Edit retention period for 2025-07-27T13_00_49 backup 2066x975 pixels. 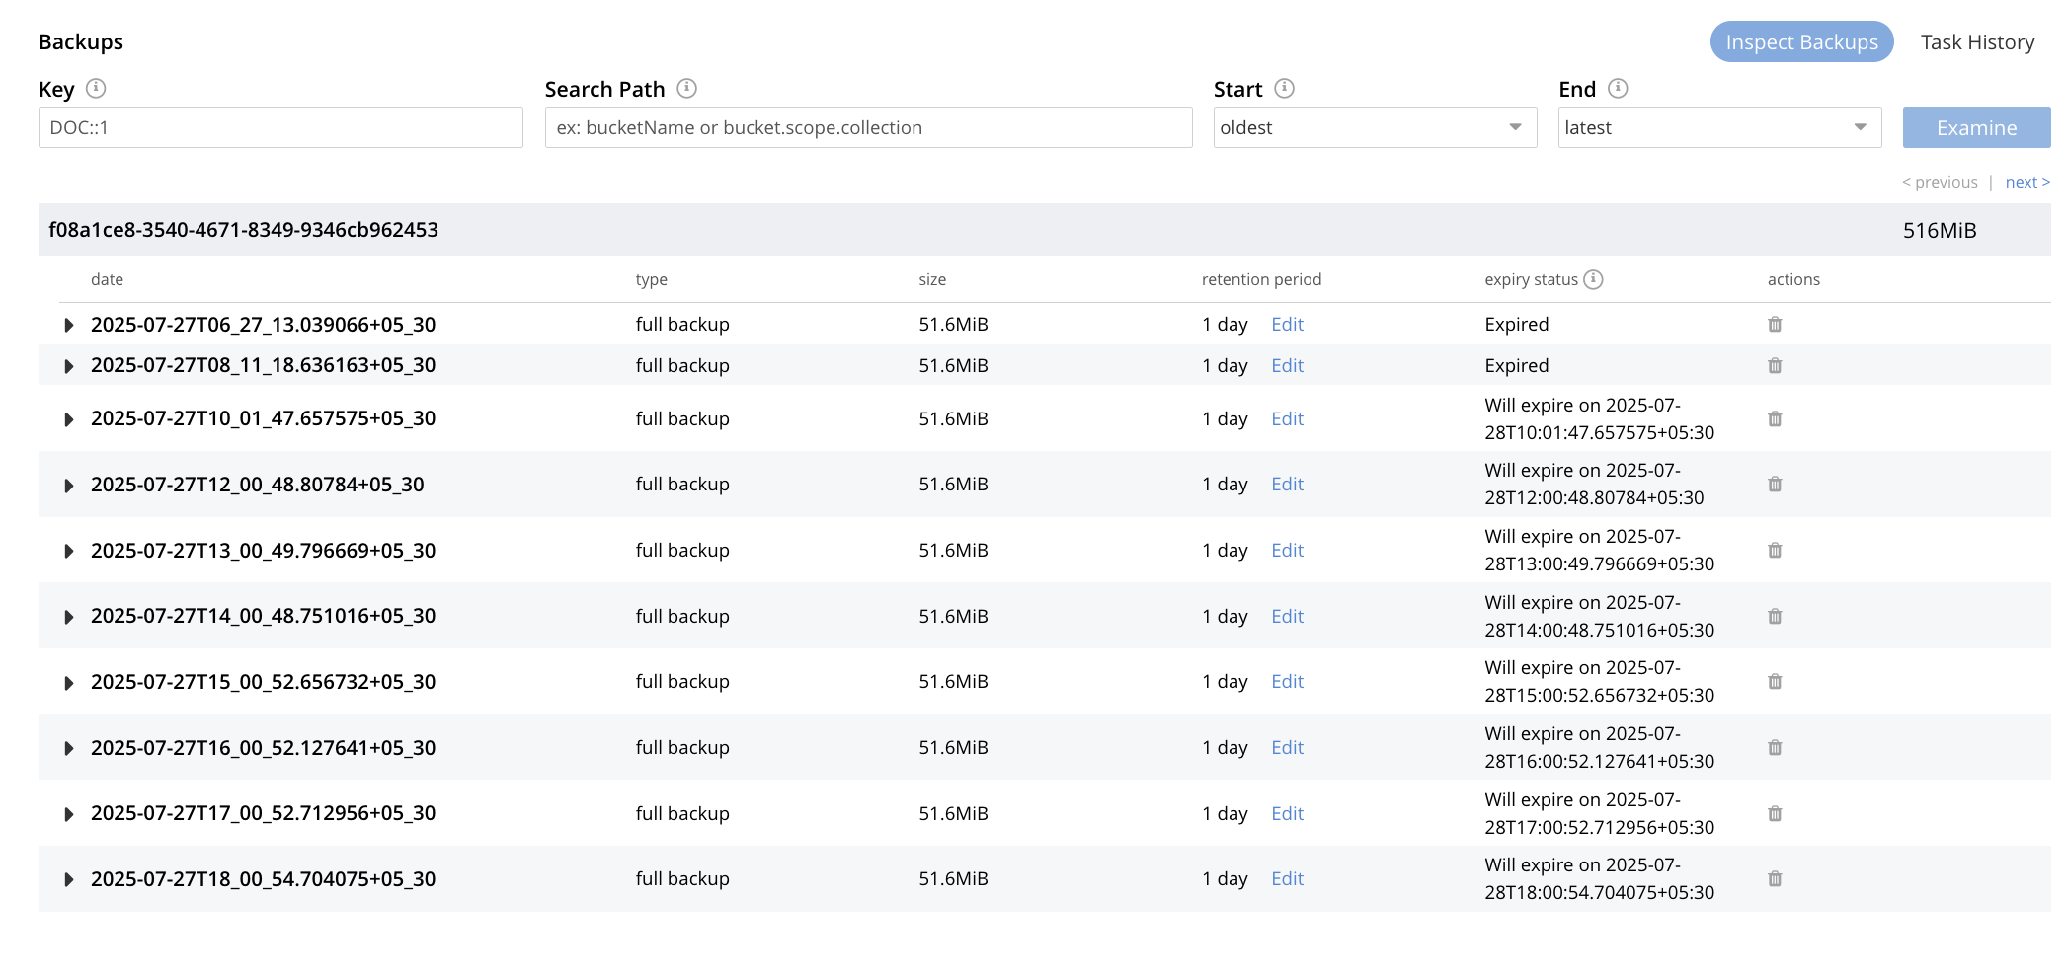tap(1287, 551)
